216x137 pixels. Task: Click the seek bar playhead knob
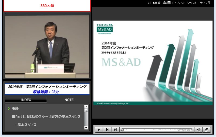122,130
